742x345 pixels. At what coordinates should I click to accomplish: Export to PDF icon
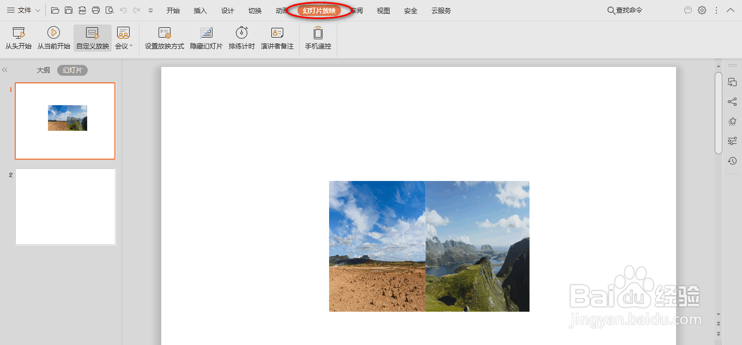click(x=82, y=10)
